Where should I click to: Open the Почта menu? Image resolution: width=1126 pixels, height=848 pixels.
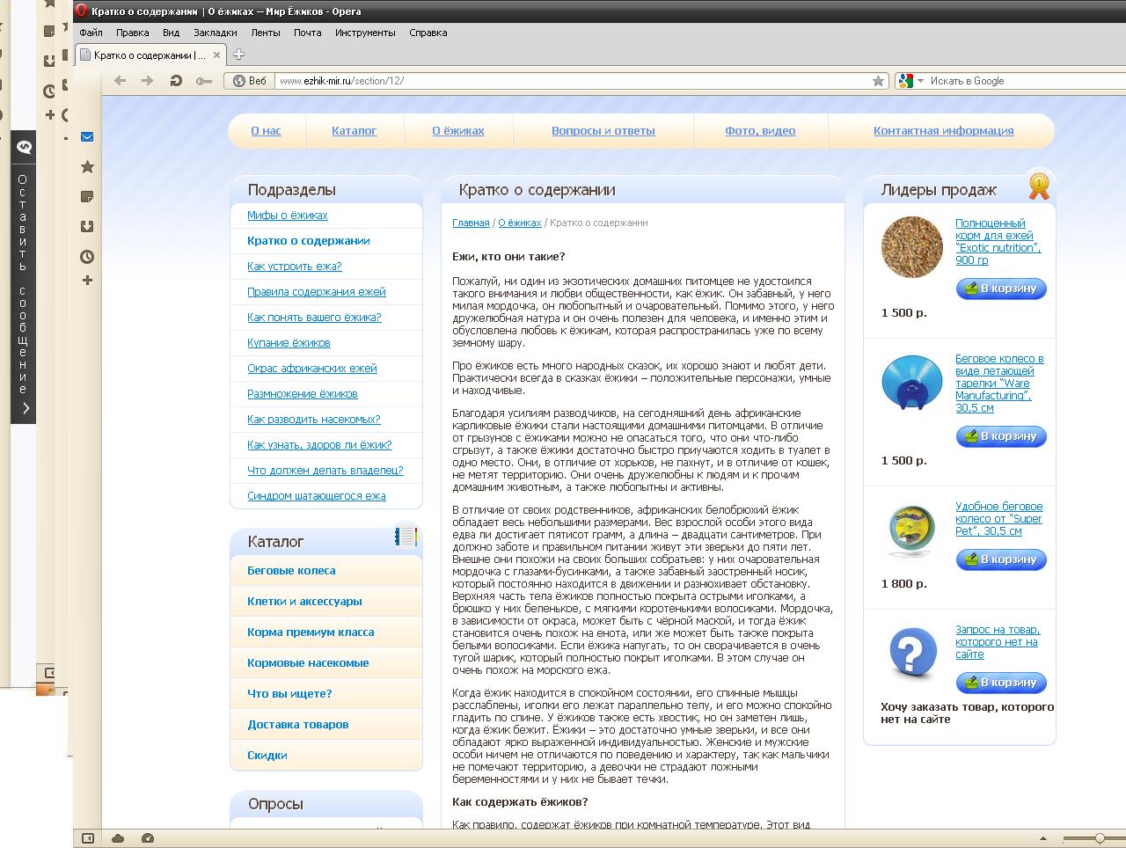point(307,33)
